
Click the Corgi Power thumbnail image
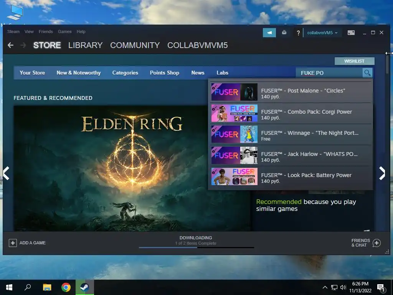click(x=234, y=113)
